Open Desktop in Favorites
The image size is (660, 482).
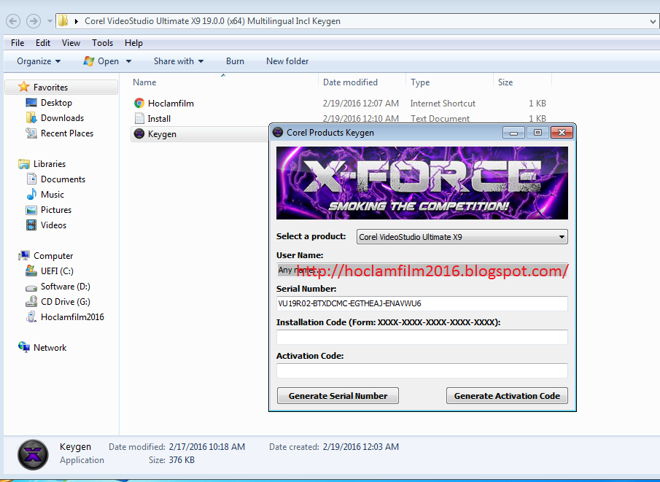pos(56,103)
